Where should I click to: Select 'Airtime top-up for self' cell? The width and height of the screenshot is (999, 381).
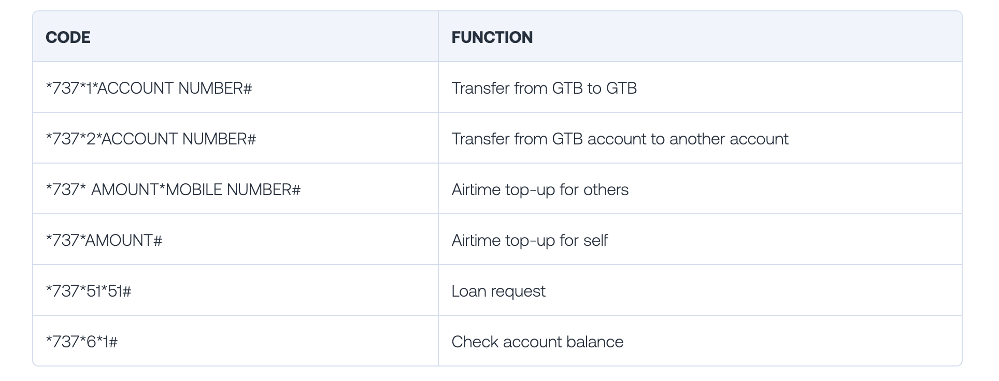click(530, 240)
